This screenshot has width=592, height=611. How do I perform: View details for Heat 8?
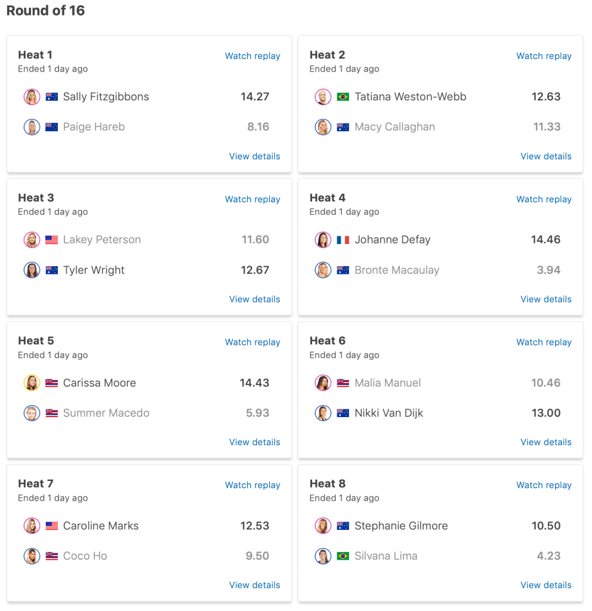545,585
